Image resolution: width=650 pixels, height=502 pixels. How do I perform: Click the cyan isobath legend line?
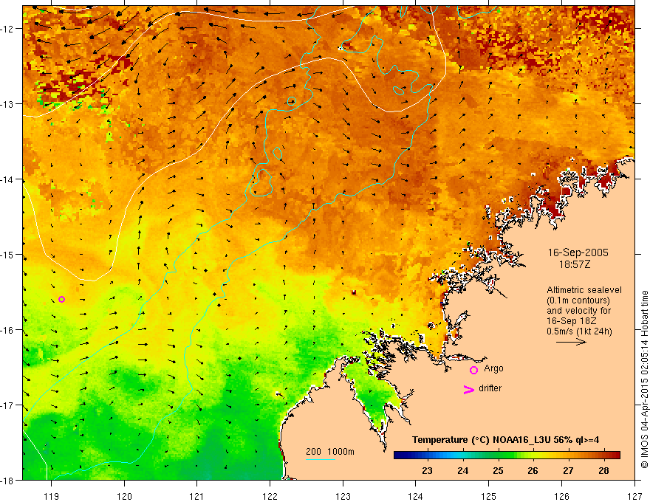[x=321, y=459]
